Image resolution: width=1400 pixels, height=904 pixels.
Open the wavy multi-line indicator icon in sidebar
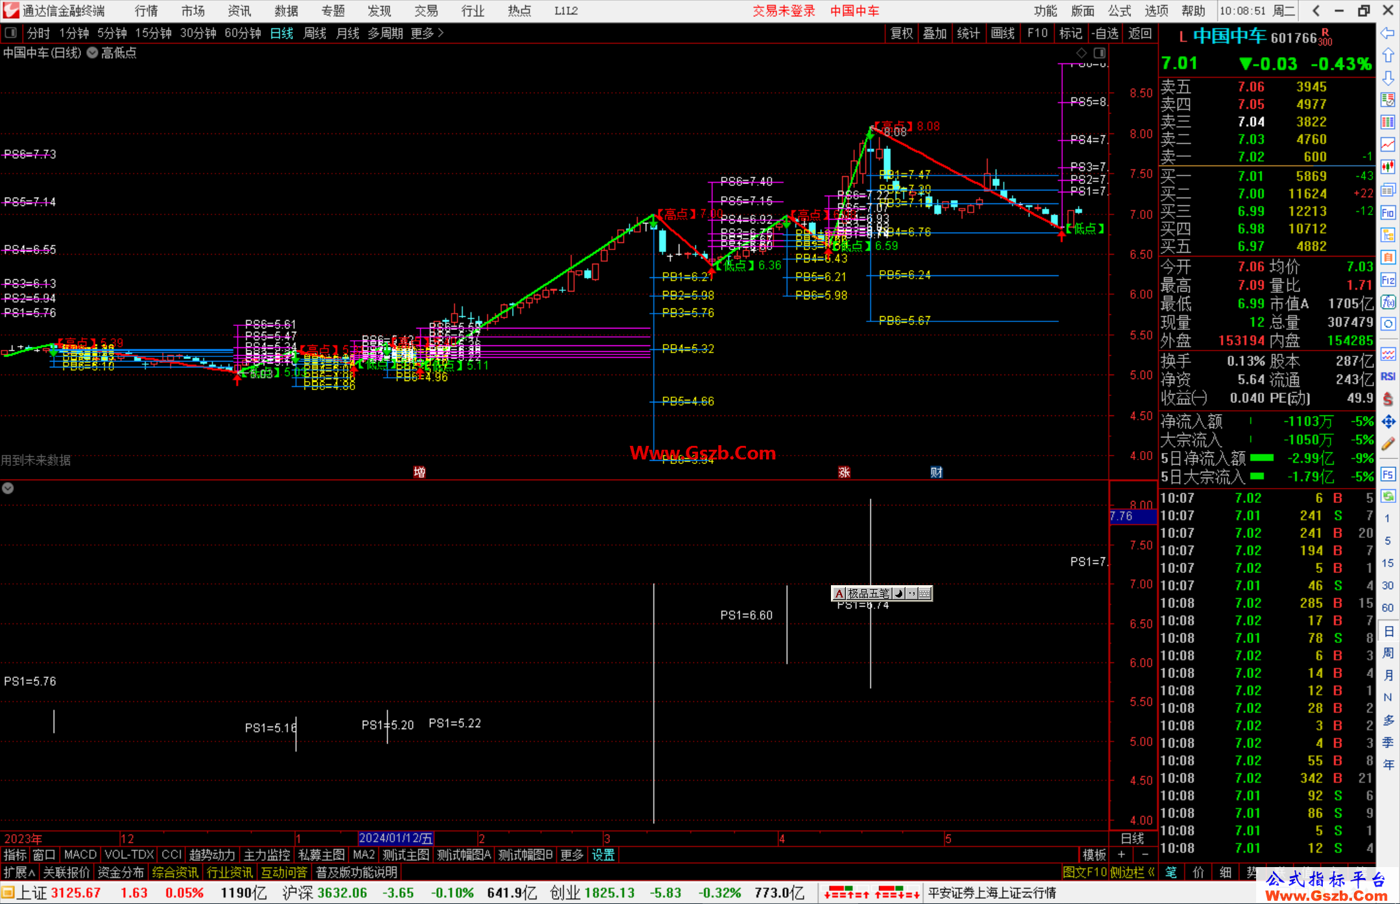click(x=1388, y=354)
